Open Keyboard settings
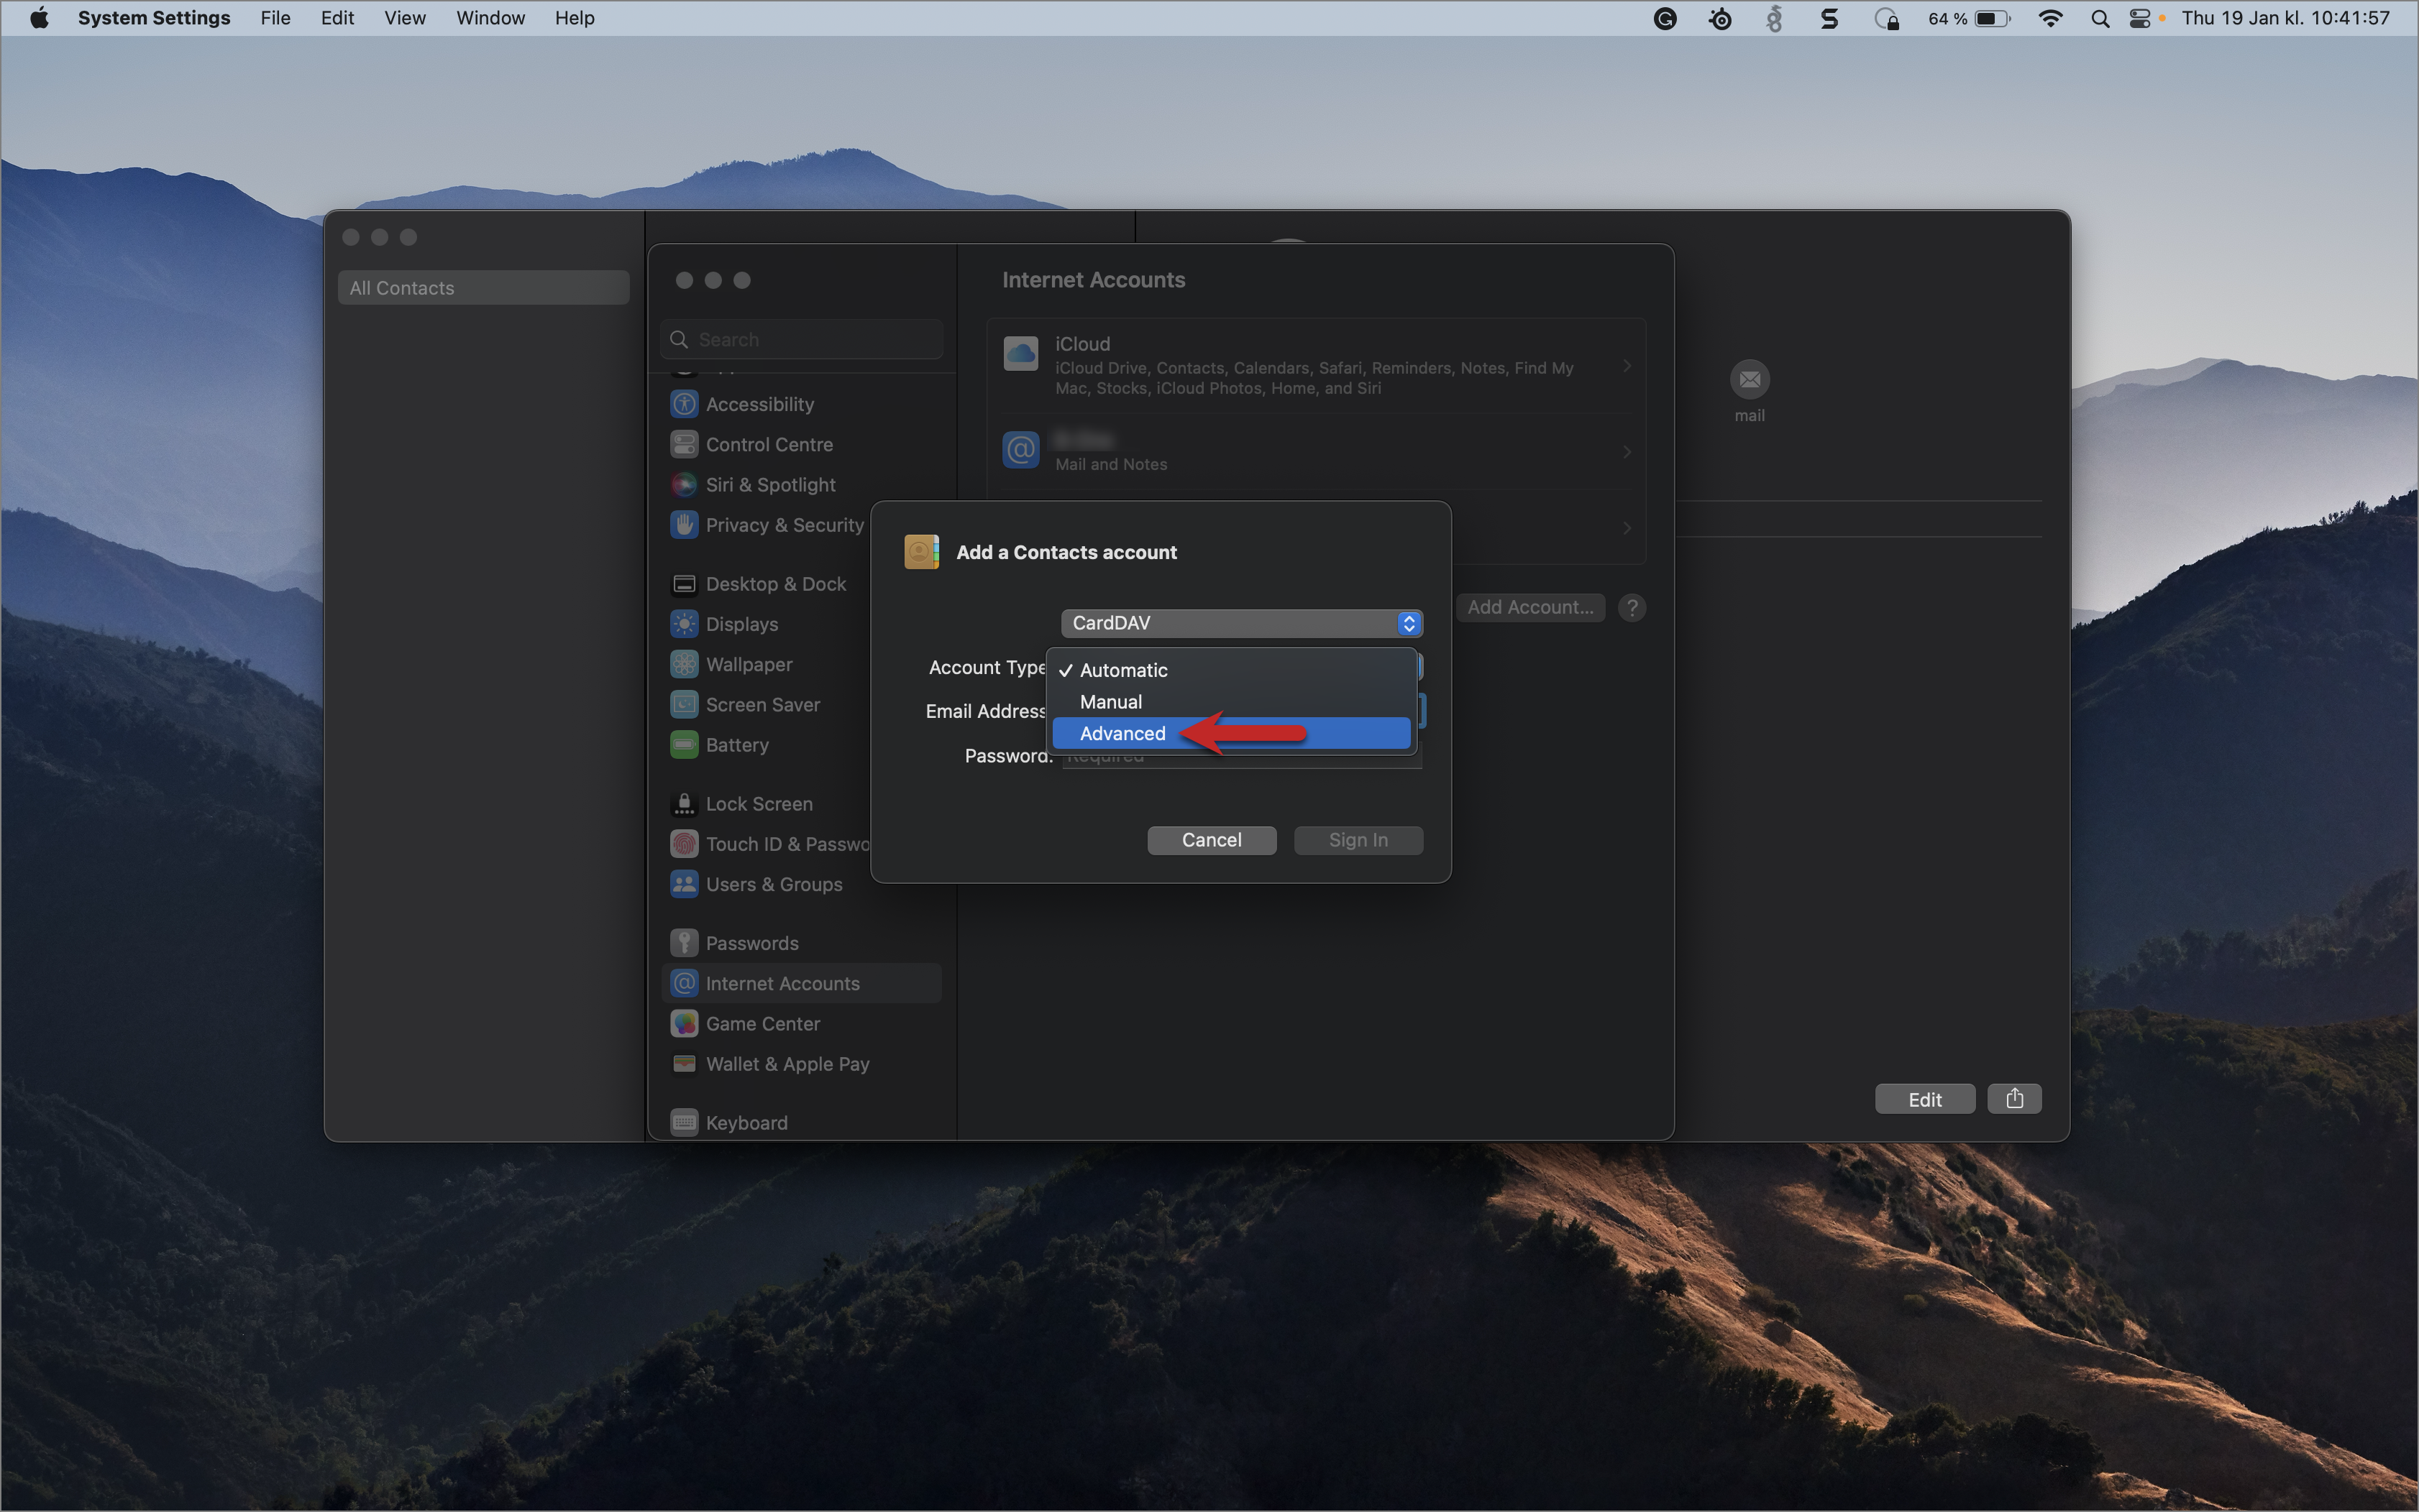 [801, 1122]
